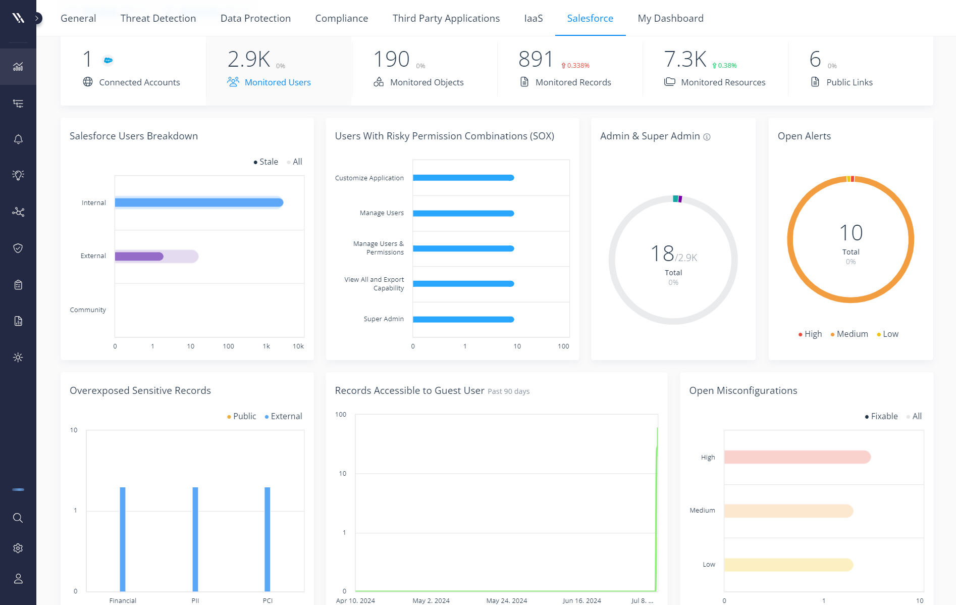
Task: Toggle the Public legend in Overexposed Records
Action: [x=242, y=416]
